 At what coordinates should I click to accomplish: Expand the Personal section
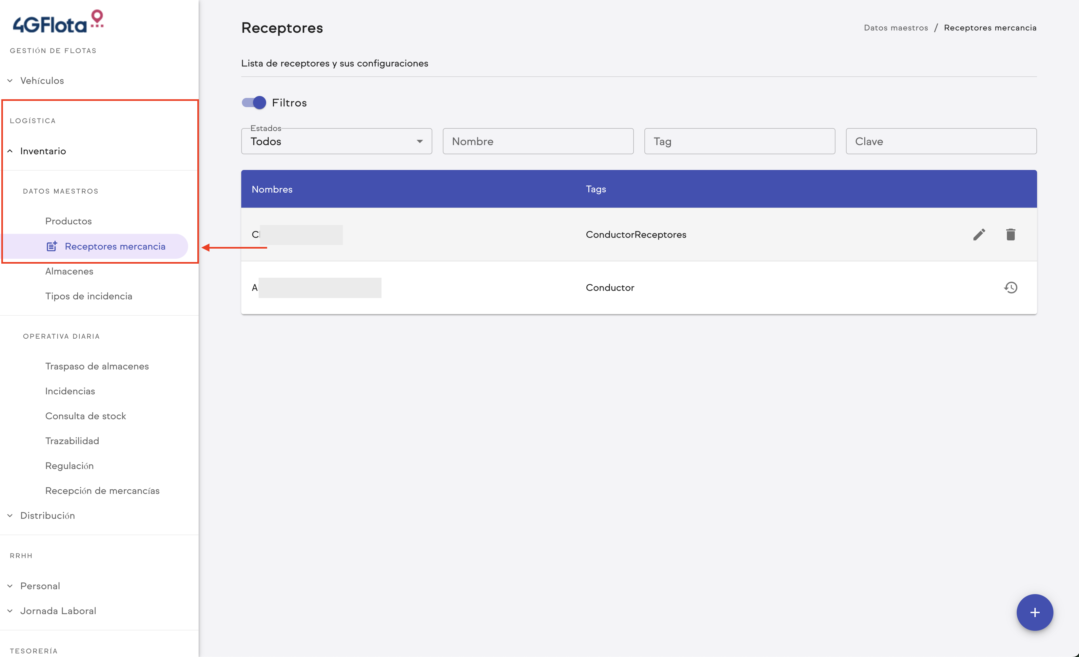tap(40, 586)
